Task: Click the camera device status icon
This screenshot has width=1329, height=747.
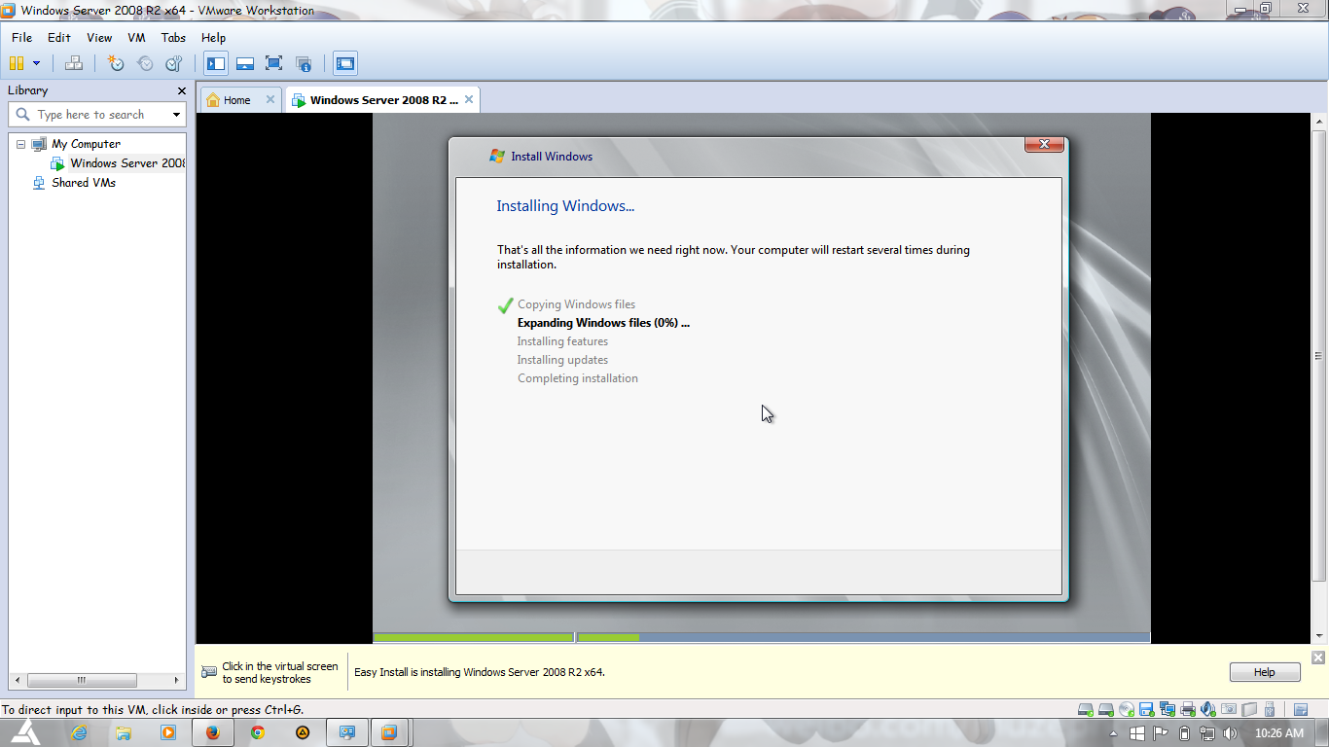Action: [x=1229, y=709]
